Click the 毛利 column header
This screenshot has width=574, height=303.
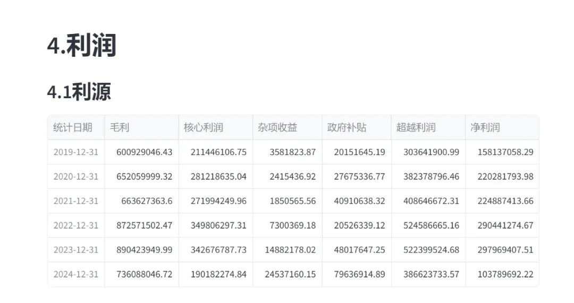pyautogui.click(x=142, y=127)
